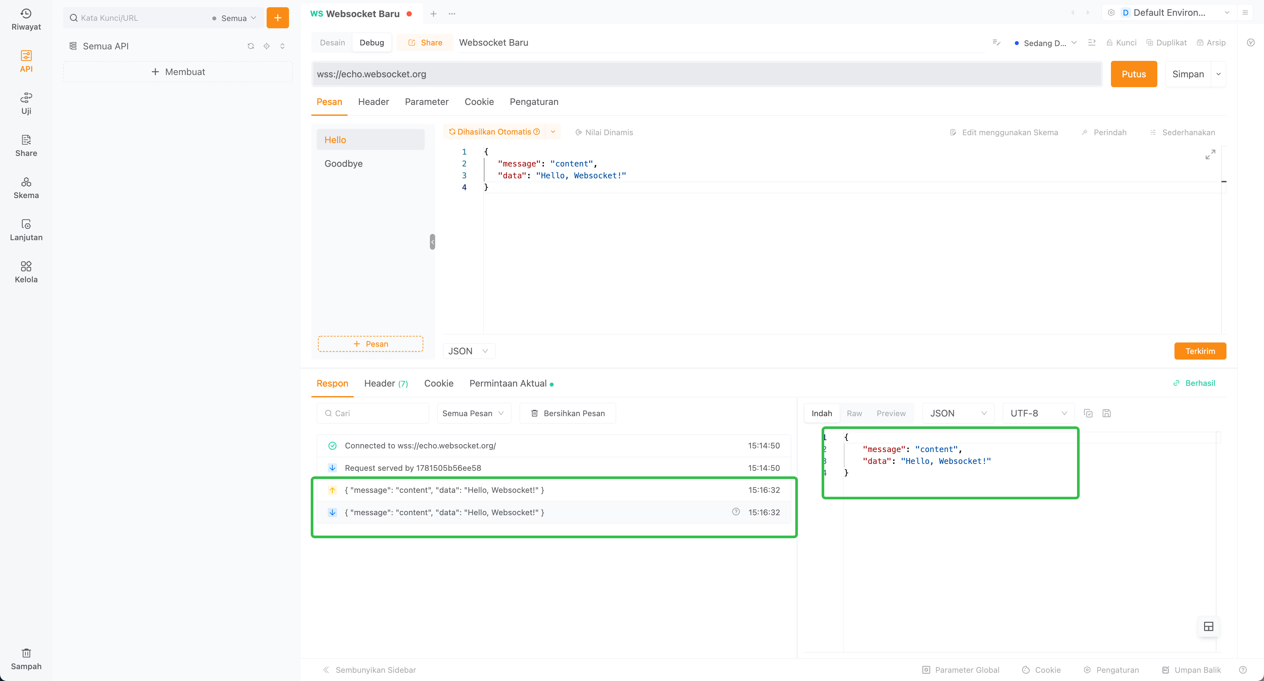Click the wss://echo.websocket.org URL field
This screenshot has height=681, width=1264.
pyautogui.click(x=707, y=74)
